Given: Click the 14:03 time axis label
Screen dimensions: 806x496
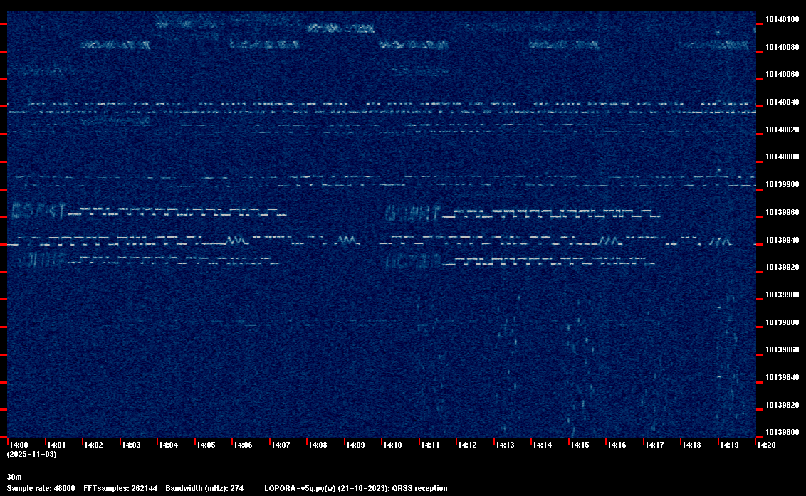Looking at the screenshot, I should tap(131, 445).
